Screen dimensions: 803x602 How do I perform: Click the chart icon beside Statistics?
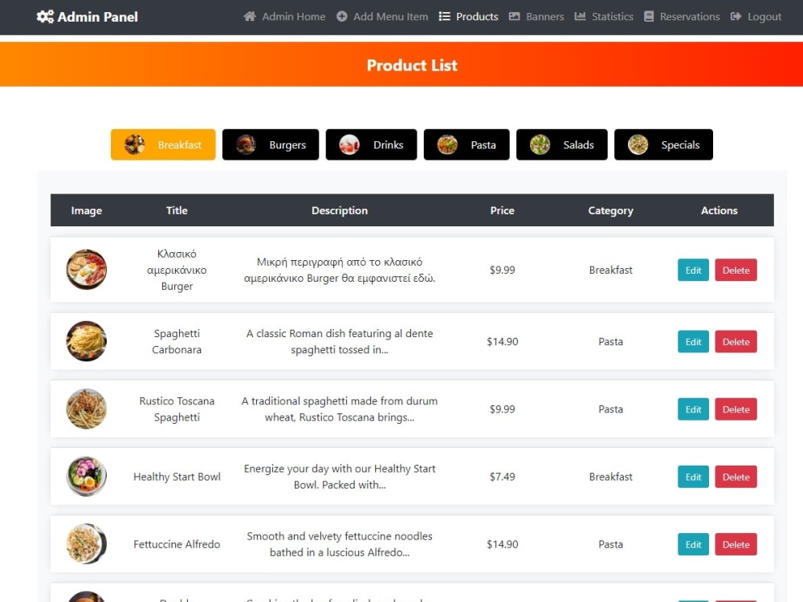580,16
